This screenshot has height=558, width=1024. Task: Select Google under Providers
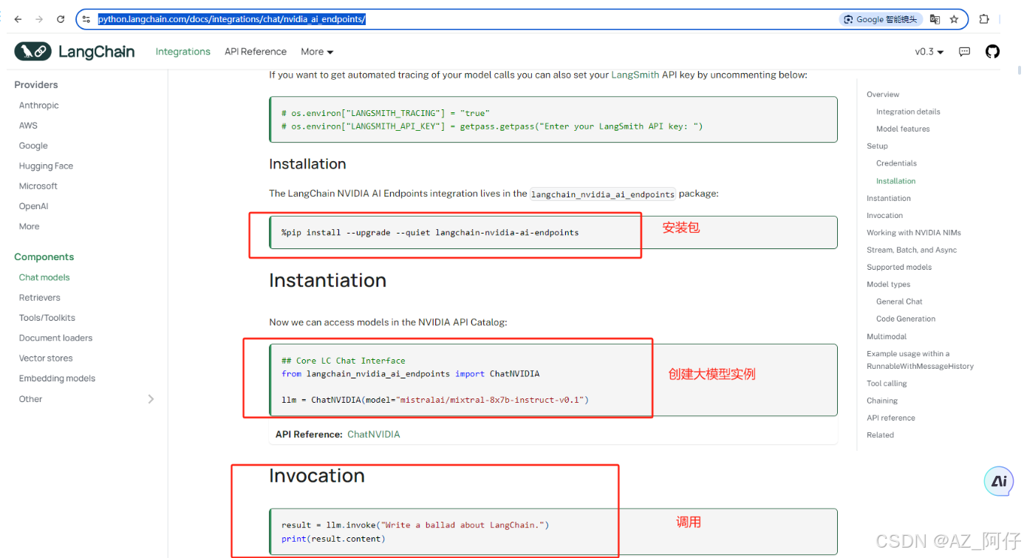33,146
